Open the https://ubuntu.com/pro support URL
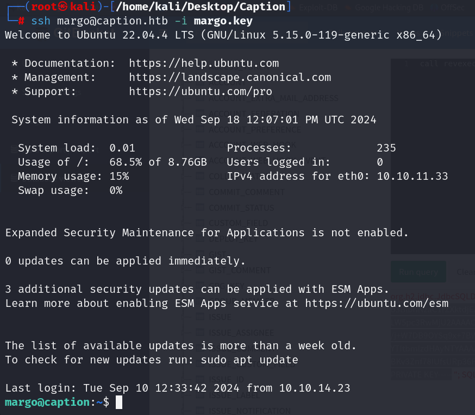Screen dimensions: 475x415 201,91
